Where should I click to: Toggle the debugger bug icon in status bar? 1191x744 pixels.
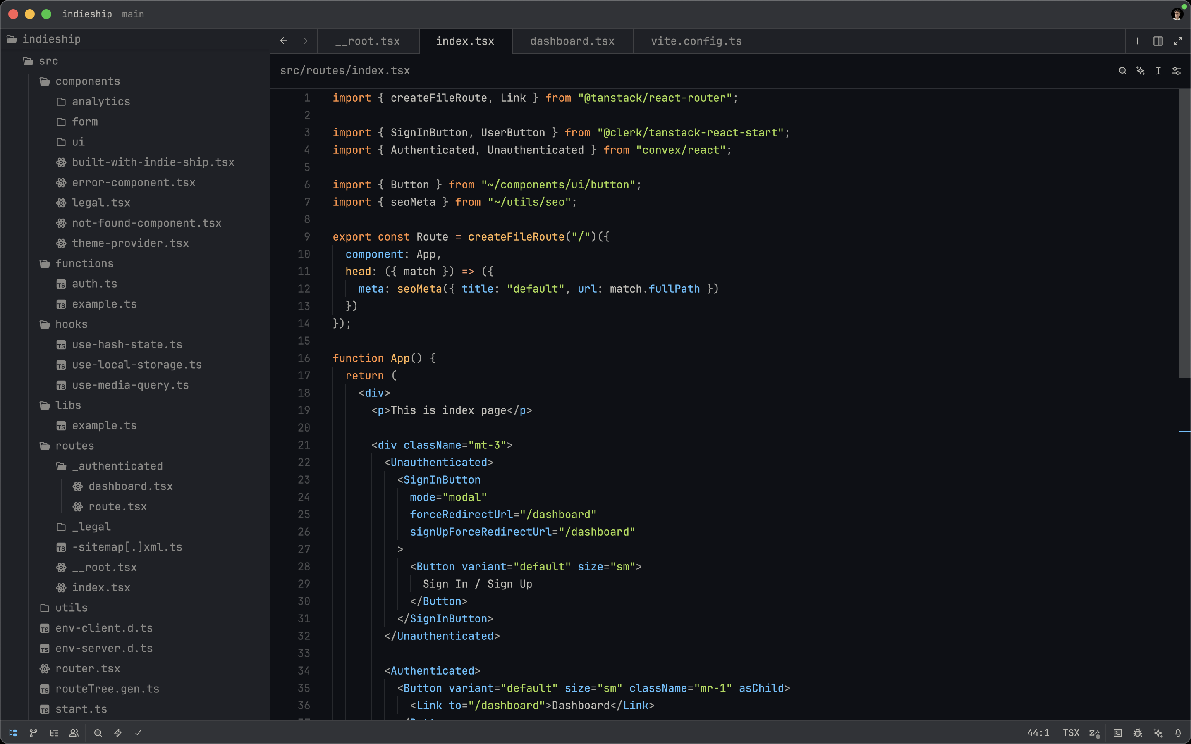tap(1138, 733)
